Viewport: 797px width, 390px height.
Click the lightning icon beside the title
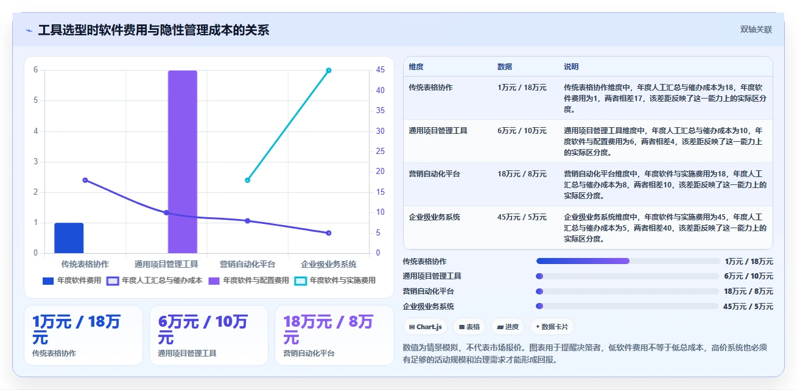pyautogui.click(x=29, y=30)
